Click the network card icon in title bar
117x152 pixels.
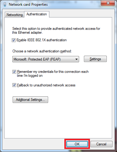(5, 5)
